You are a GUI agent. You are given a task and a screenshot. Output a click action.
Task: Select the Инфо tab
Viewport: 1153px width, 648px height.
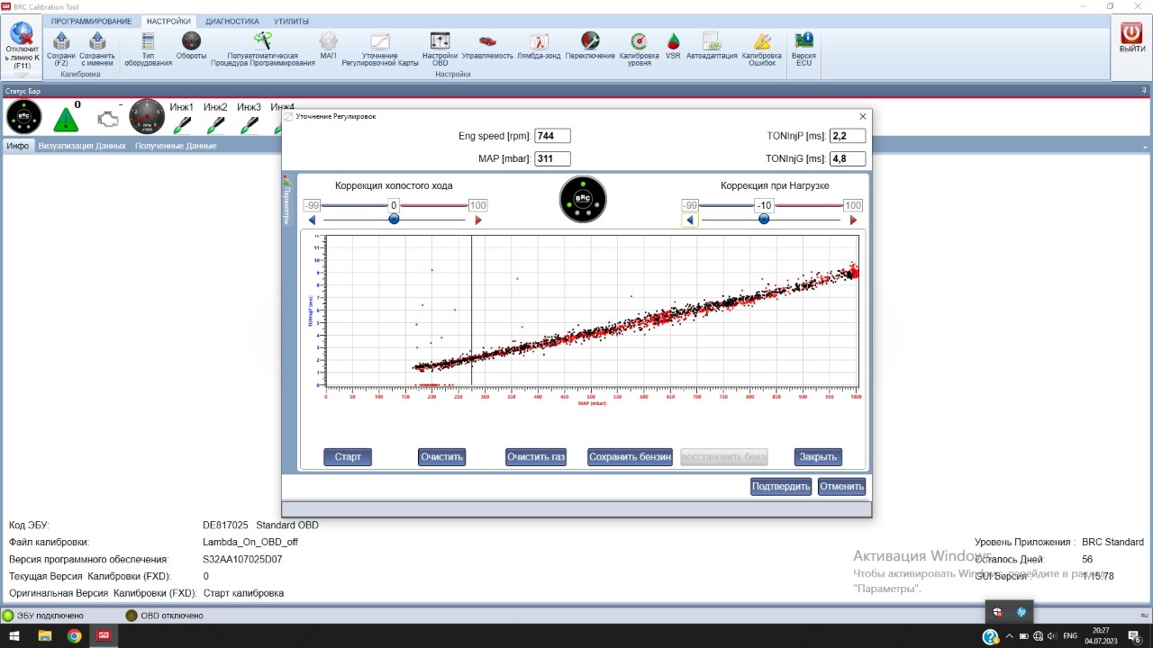tap(18, 146)
